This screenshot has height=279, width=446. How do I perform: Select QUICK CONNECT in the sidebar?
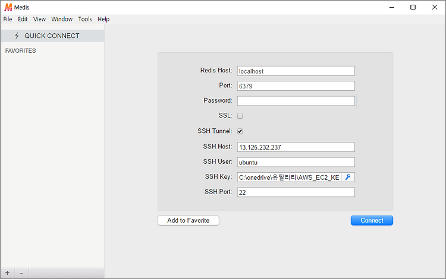click(x=52, y=36)
